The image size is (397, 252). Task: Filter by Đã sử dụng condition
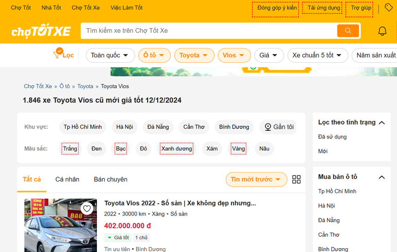[x=332, y=137]
